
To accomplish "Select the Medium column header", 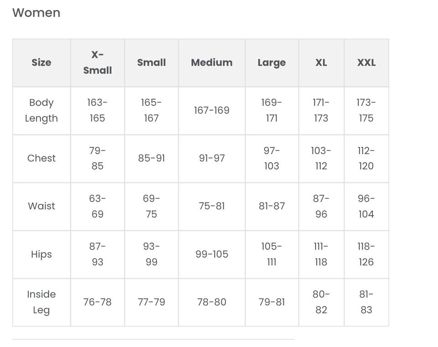I will 212,62.
